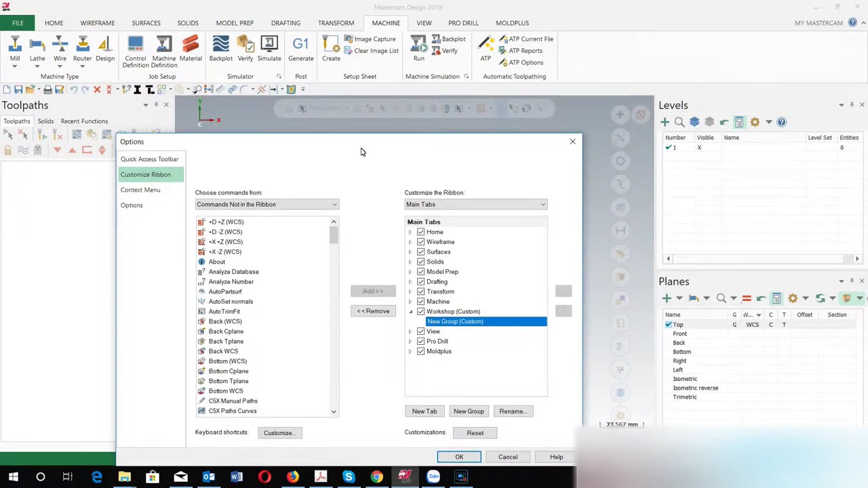Screen dimensions: 868x488
Task: Switch to the Quick Access Toolbar page
Action: click(x=149, y=159)
